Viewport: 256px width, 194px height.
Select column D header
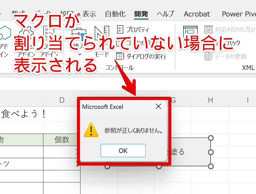coord(62,100)
